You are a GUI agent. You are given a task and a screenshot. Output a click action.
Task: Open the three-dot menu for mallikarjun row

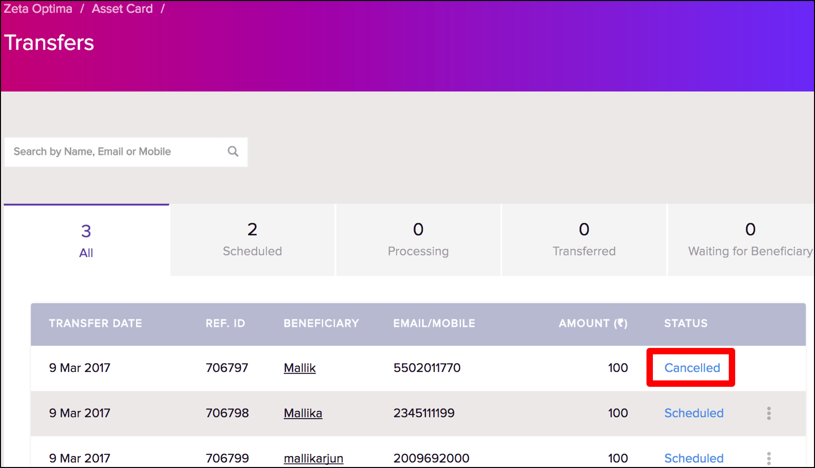(769, 459)
